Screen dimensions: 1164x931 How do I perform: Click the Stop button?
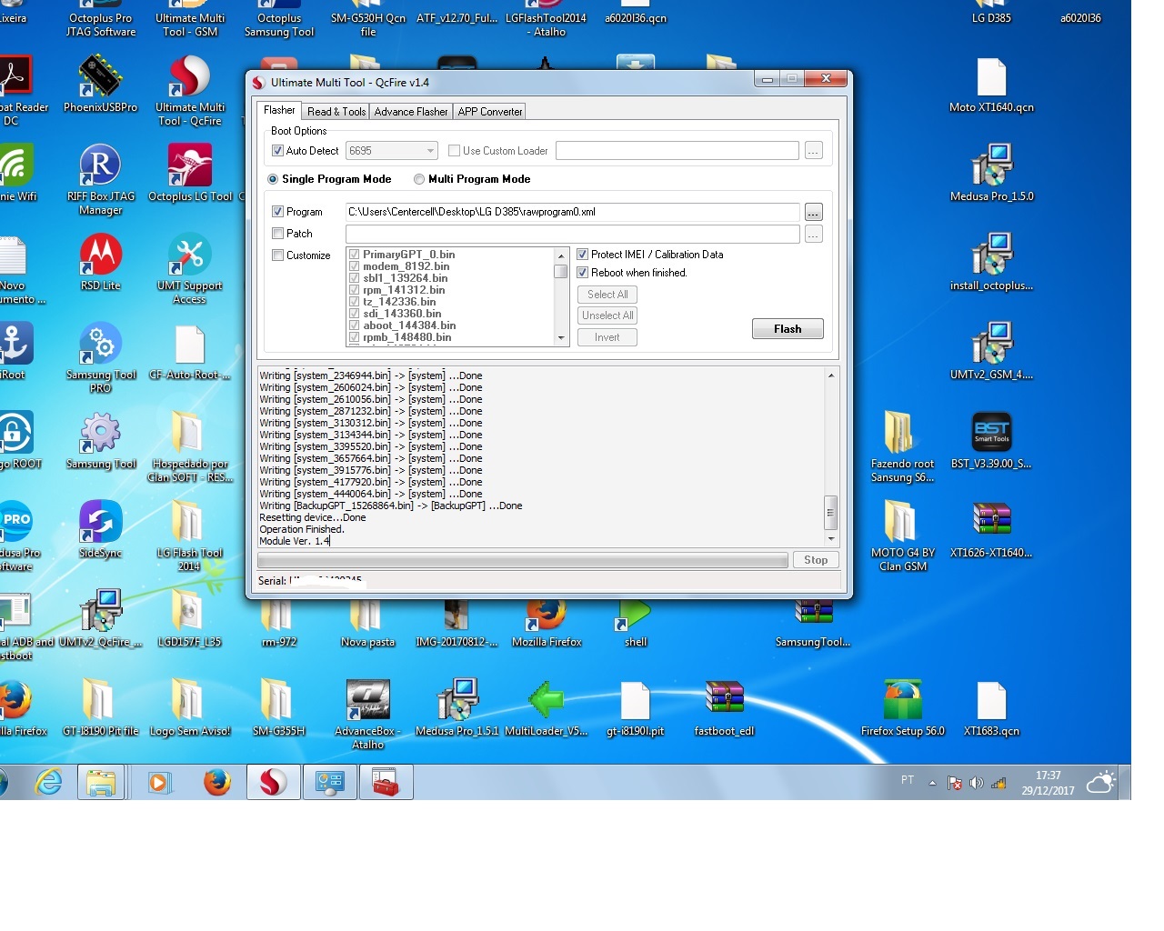pyautogui.click(x=816, y=560)
